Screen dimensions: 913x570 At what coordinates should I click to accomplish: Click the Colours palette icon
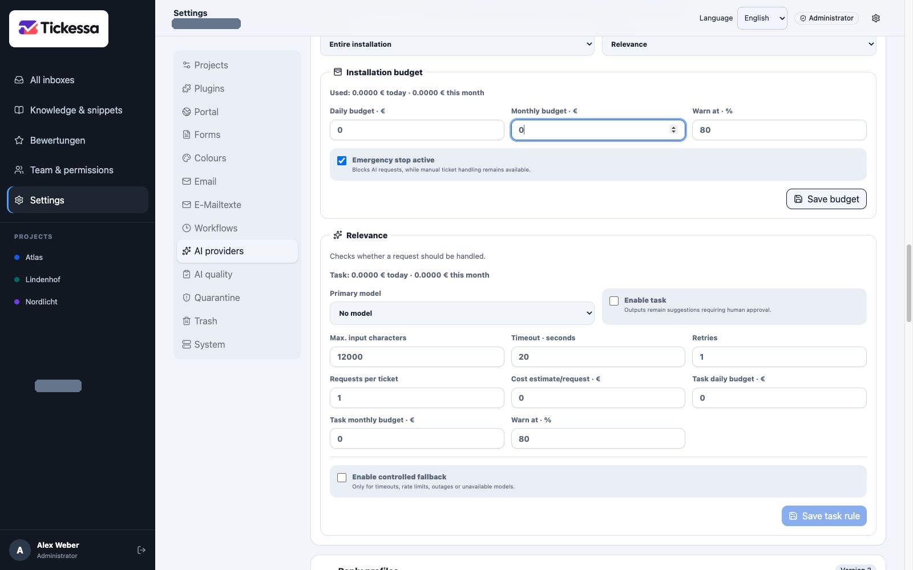pos(187,158)
